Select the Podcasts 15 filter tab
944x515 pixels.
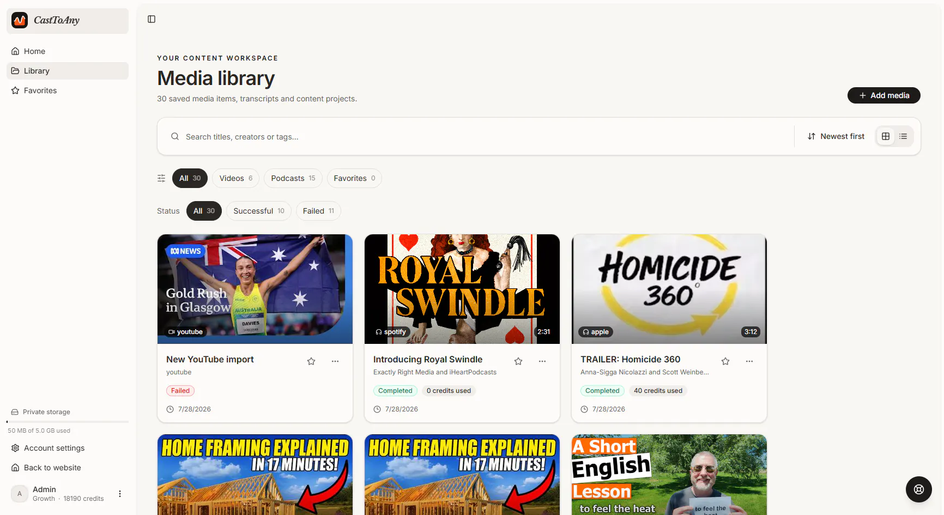click(293, 178)
